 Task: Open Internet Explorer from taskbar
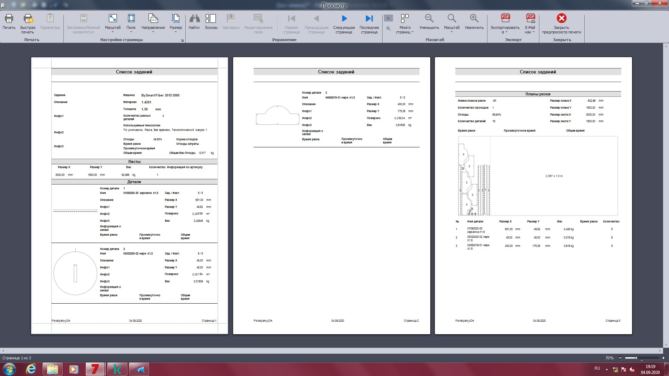tap(31, 369)
